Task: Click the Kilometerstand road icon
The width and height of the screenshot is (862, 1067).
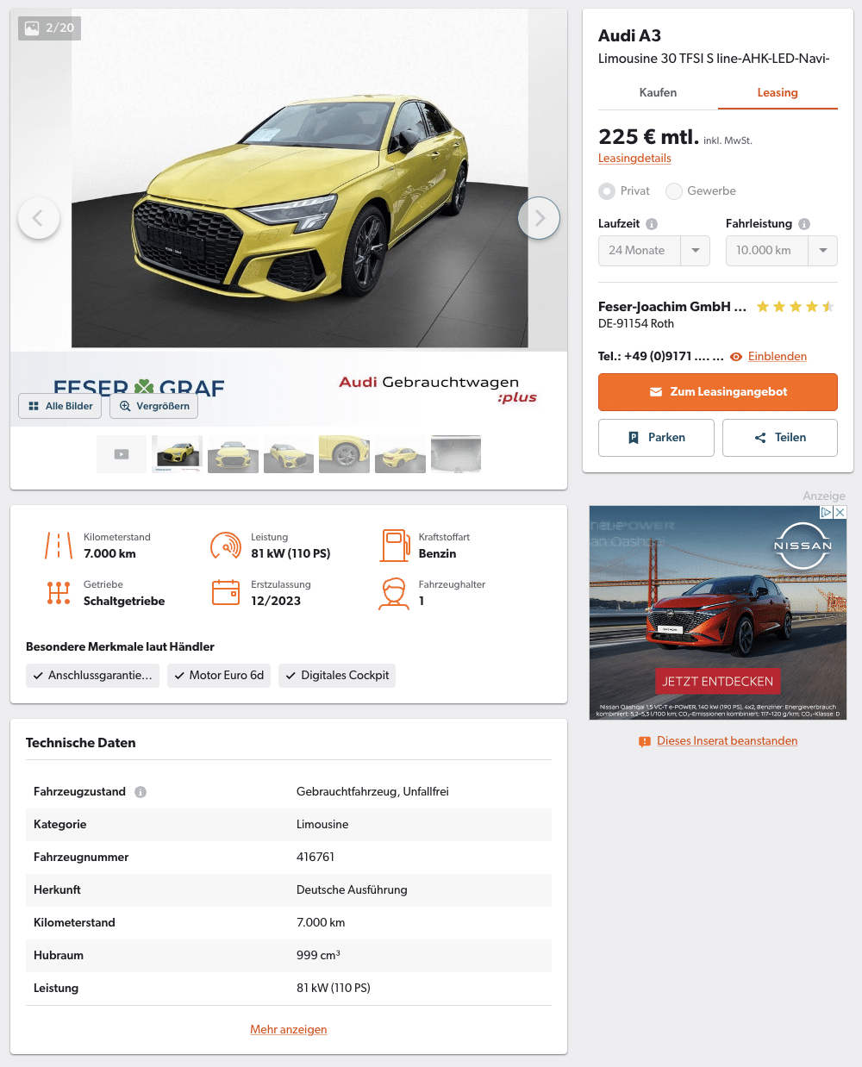Action: tap(59, 546)
